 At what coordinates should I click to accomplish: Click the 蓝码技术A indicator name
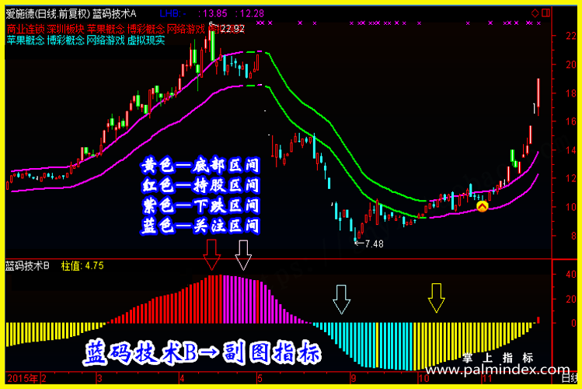pos(114,14)
